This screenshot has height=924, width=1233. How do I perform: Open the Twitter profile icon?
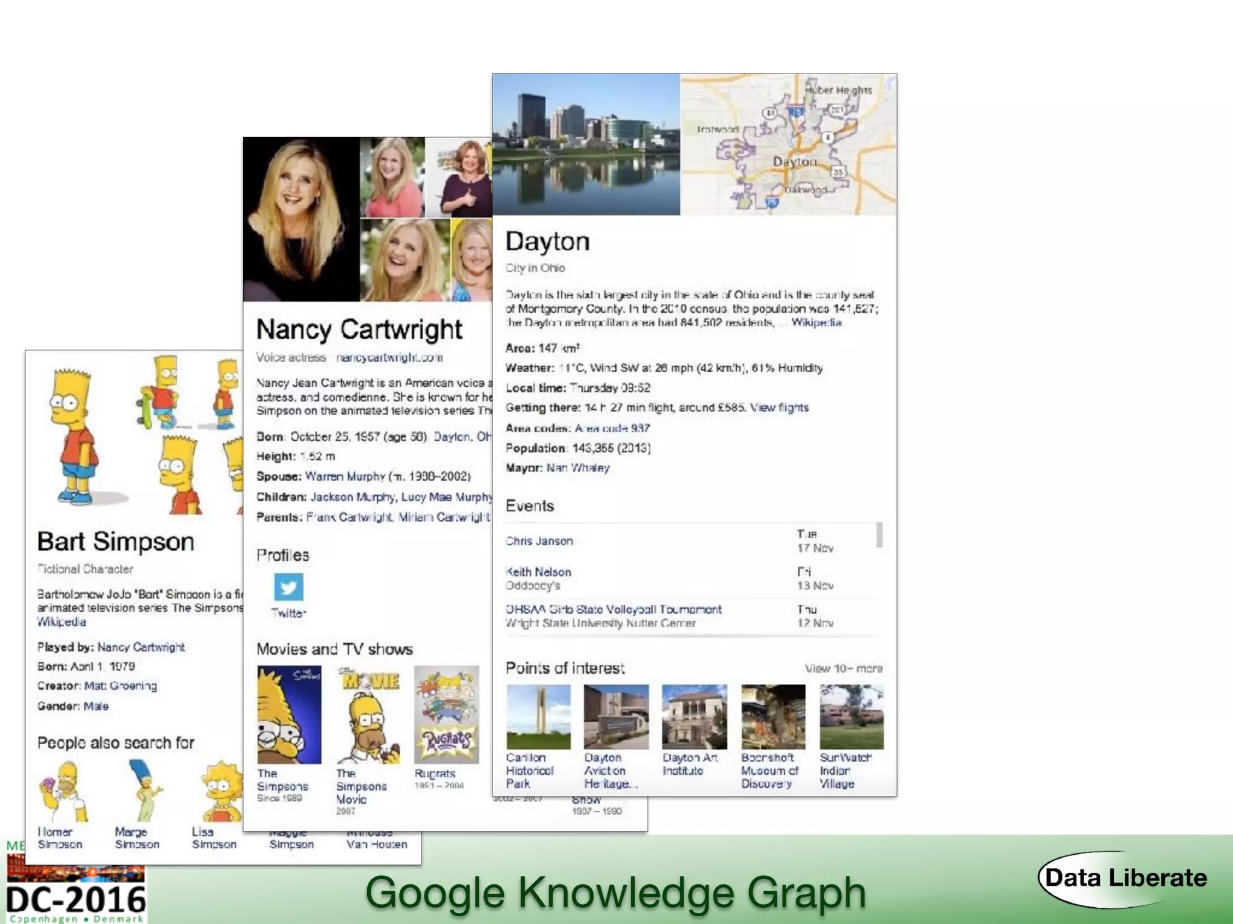[288, 587]
